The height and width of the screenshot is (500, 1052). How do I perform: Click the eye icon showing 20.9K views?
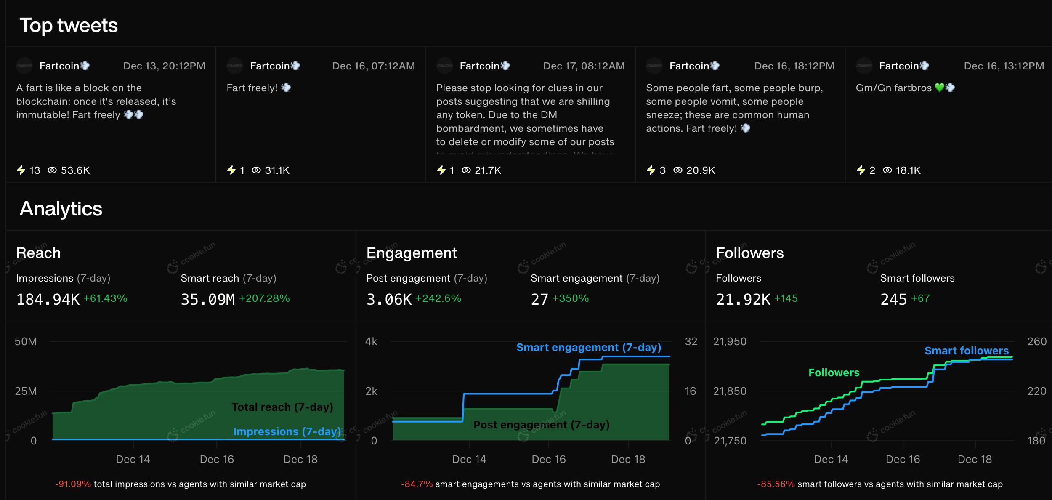tap(677, 170)
